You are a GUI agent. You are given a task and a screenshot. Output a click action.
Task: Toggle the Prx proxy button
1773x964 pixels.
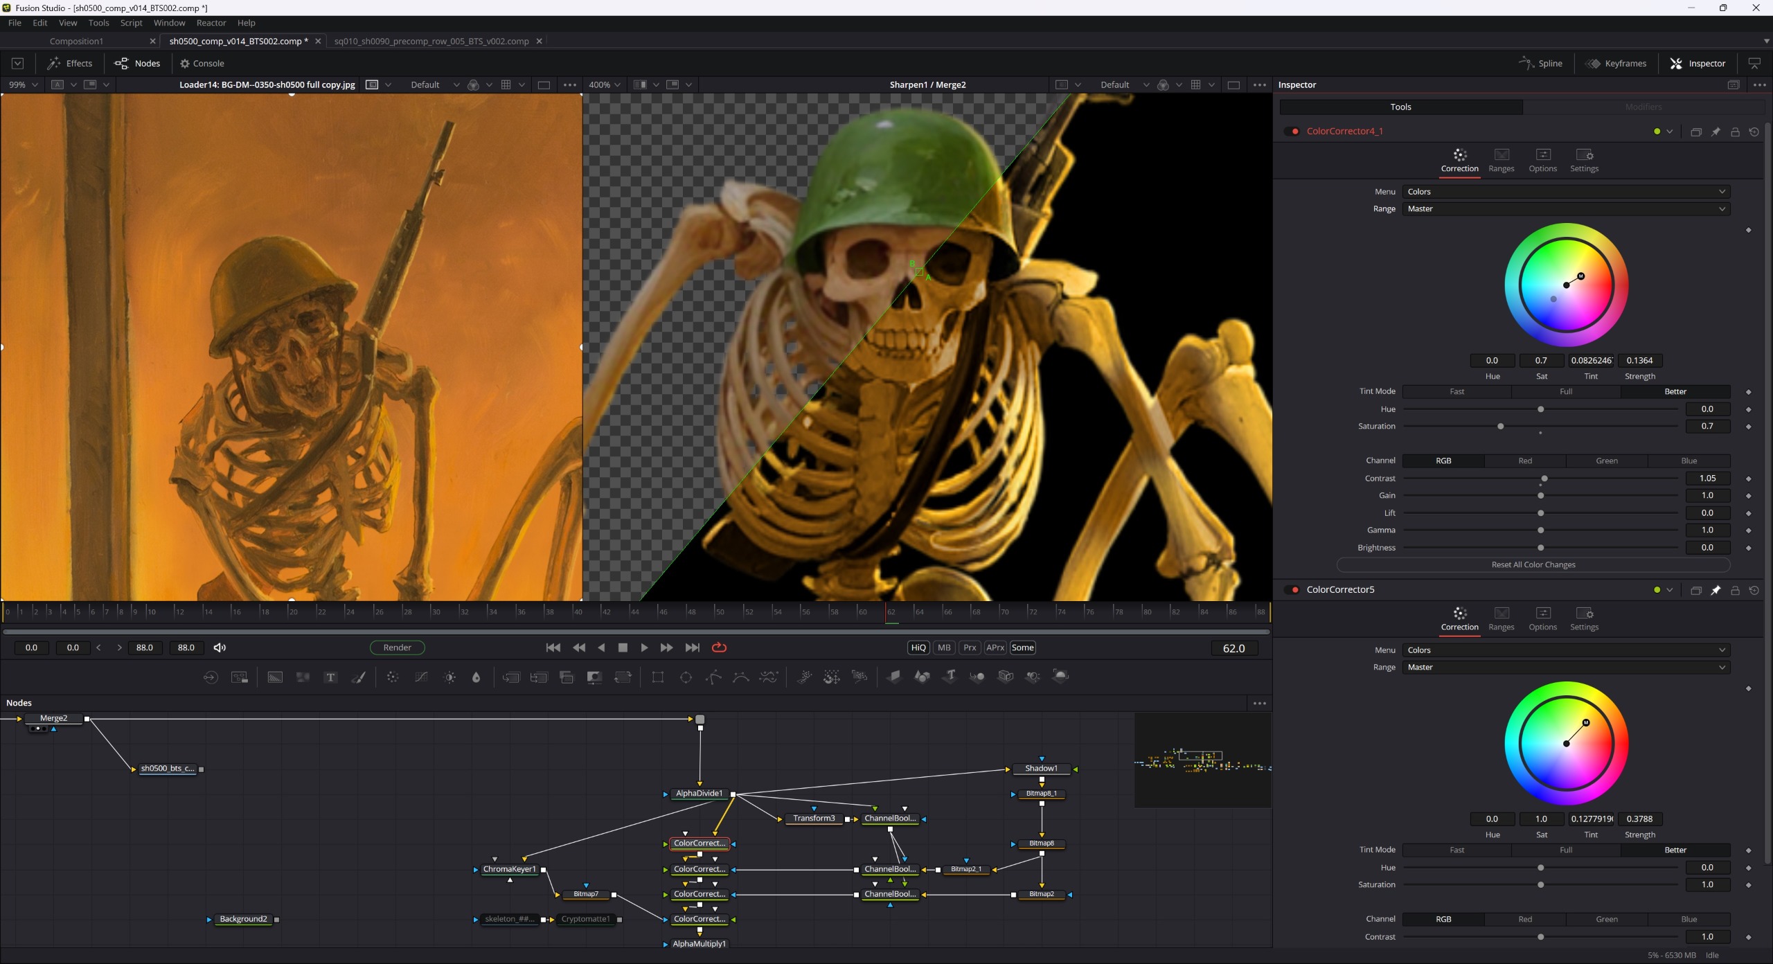970,648
